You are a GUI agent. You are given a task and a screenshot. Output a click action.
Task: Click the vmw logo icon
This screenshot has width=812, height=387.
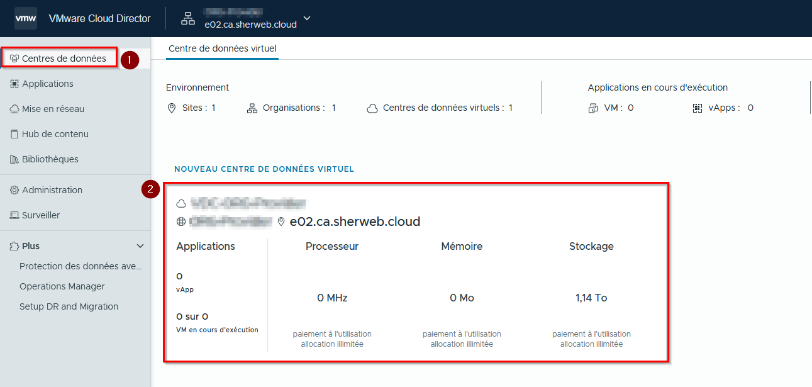(x=26, y=18)
